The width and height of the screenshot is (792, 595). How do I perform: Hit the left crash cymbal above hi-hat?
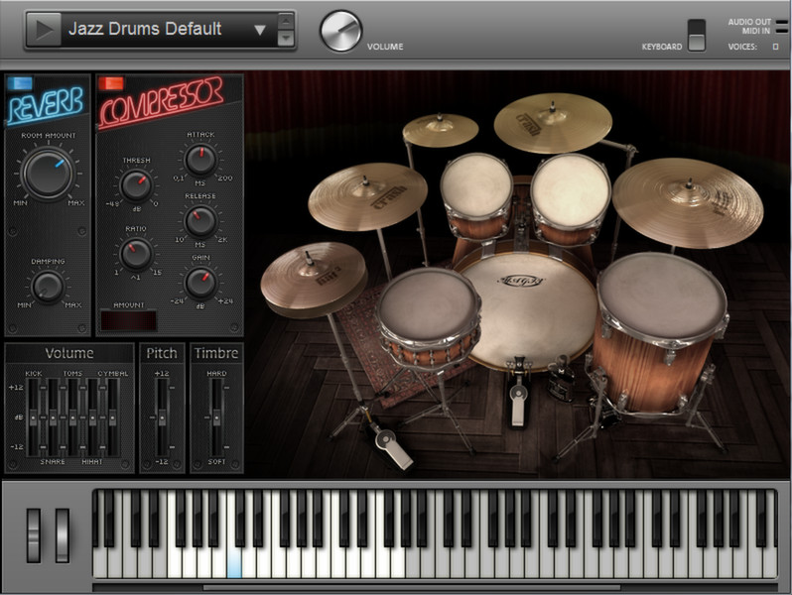pyautogui.click(x=367, y=195)
